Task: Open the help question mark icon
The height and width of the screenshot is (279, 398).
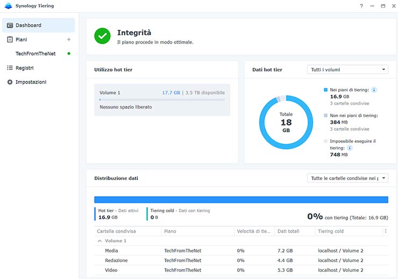Action: tap(361, 6)
